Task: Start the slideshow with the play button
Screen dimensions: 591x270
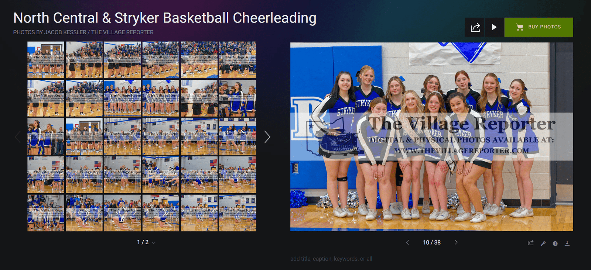Action: (x=494, y=27)
